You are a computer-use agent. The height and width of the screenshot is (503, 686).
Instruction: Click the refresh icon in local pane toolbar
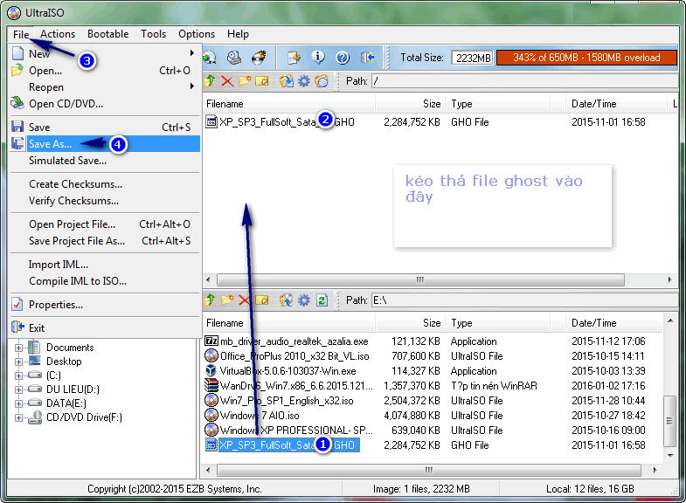322,300
